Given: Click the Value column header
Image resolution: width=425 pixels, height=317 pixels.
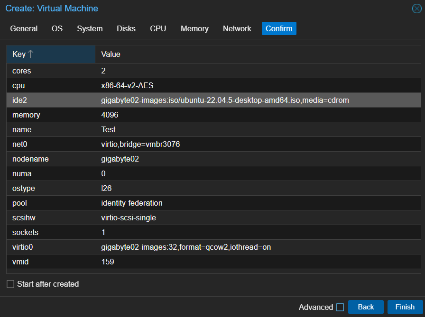Looking at the screenshot, I should tap(258, 54).
